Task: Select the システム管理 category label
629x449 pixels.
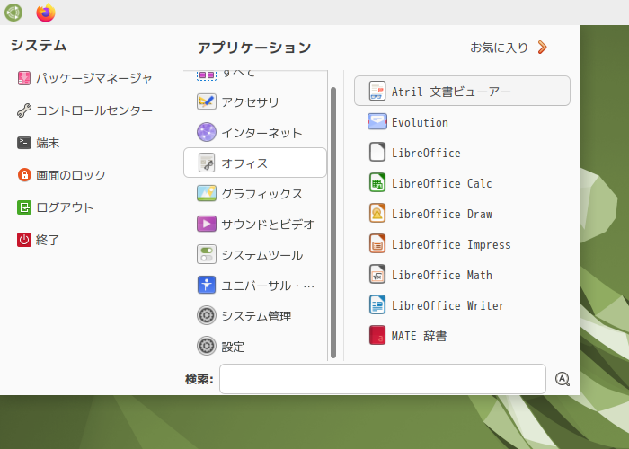Action: tap(256, 315)
